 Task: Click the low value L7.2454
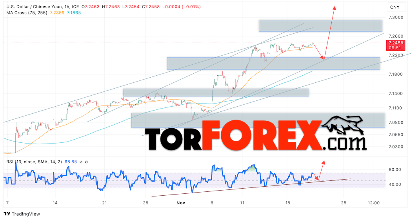(132, 7)
